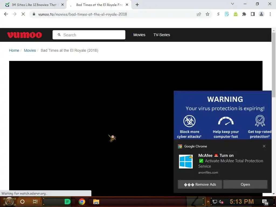
Task: Open the green shopping bag extension
Action: click(x=236, y=14)
